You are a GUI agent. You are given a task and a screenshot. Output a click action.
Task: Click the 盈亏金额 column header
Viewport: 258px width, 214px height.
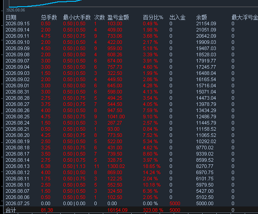pyautogui.click(x=118, y=17)
